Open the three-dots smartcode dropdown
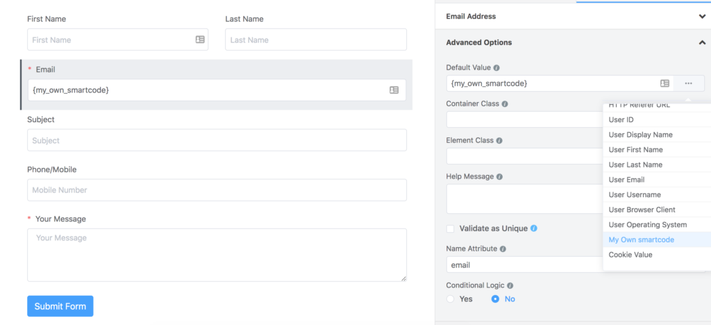711x325 pixels. (688, 83)
